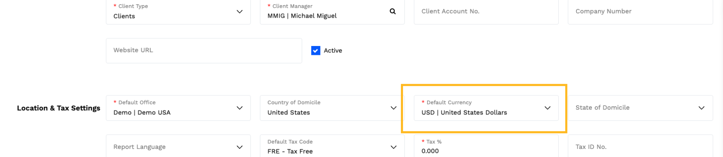Click the Location & Tax Settings heading
This screenshot has width=723, height=157.
click(x=58, y=108)
